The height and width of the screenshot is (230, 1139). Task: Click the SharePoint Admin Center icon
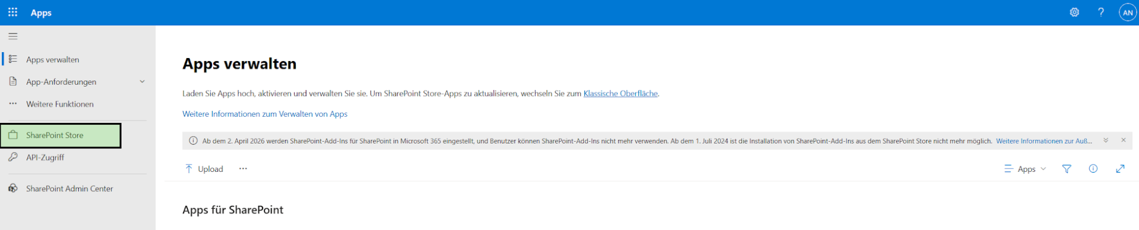(13, 188)
